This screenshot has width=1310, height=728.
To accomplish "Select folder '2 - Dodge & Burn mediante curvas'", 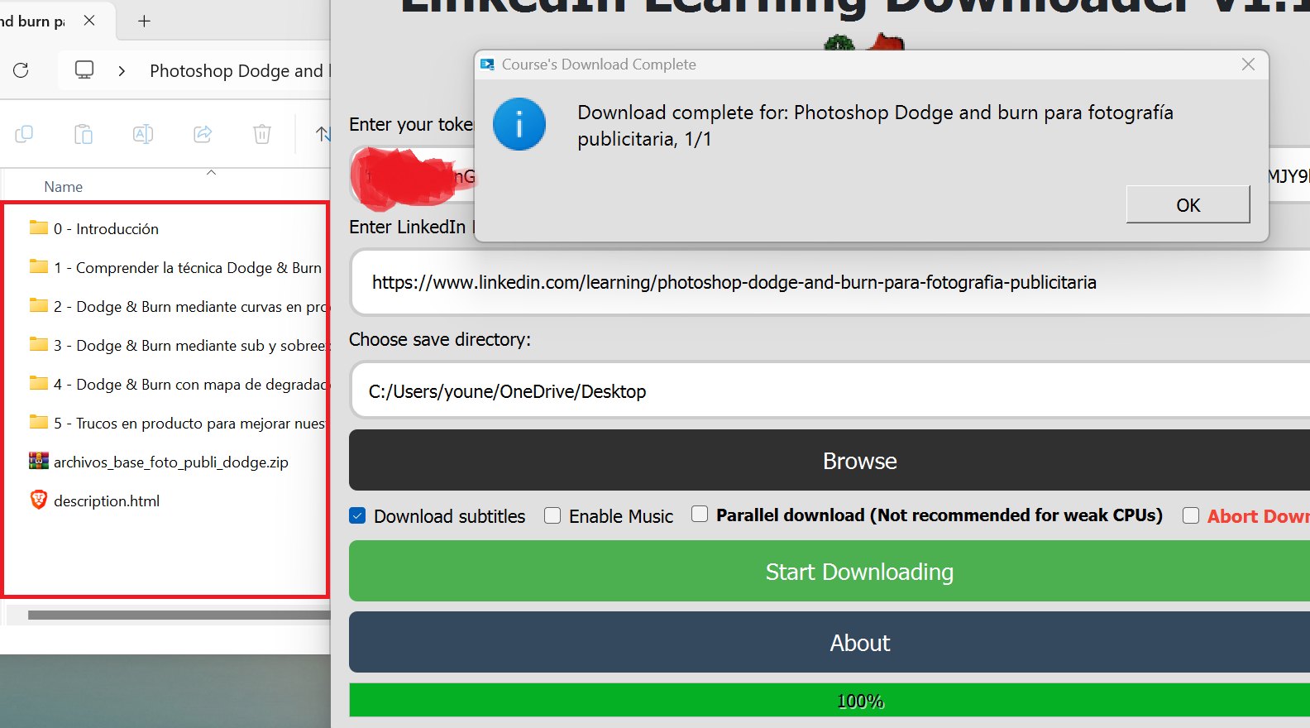I will point(179,306).
